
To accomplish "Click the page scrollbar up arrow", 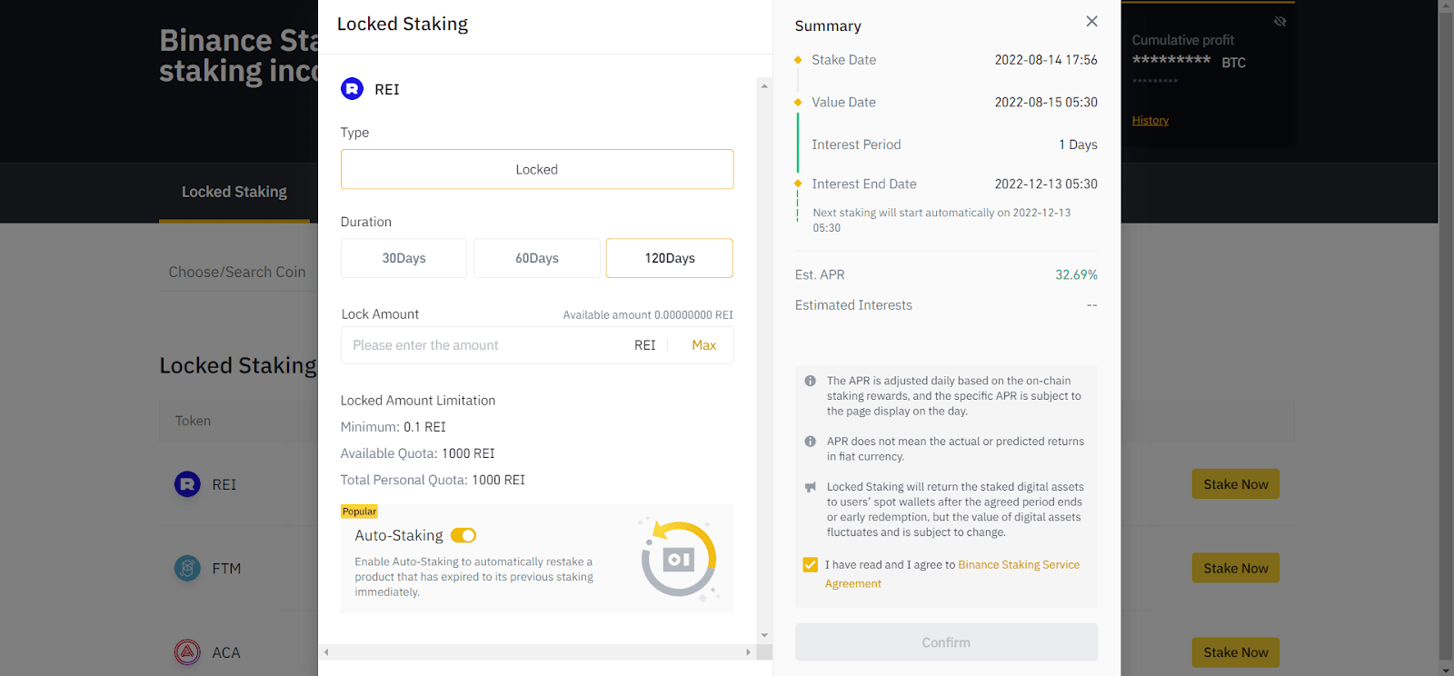I will coord(1446,6).
